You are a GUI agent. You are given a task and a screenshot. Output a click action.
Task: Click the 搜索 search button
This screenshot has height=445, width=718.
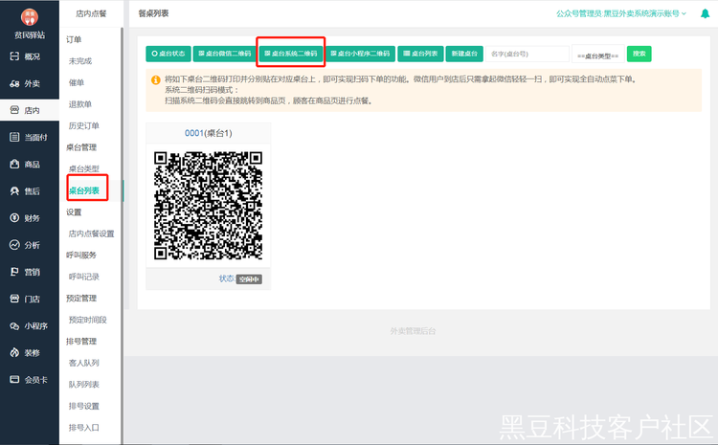coord(639,54)
